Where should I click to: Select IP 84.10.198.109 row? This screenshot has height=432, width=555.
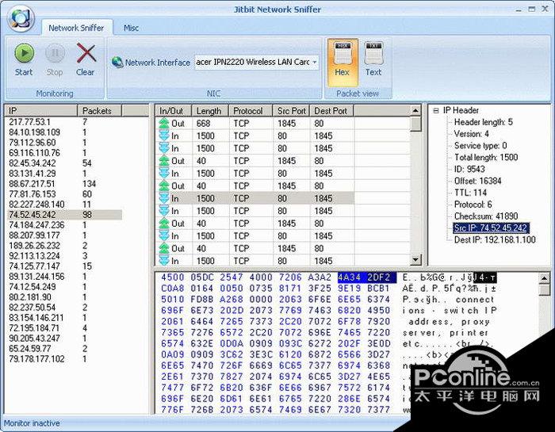(x=65, y=132)
